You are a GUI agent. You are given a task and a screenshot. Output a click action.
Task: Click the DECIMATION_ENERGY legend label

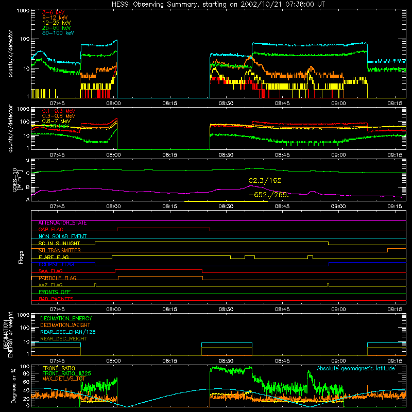(66, 318)
